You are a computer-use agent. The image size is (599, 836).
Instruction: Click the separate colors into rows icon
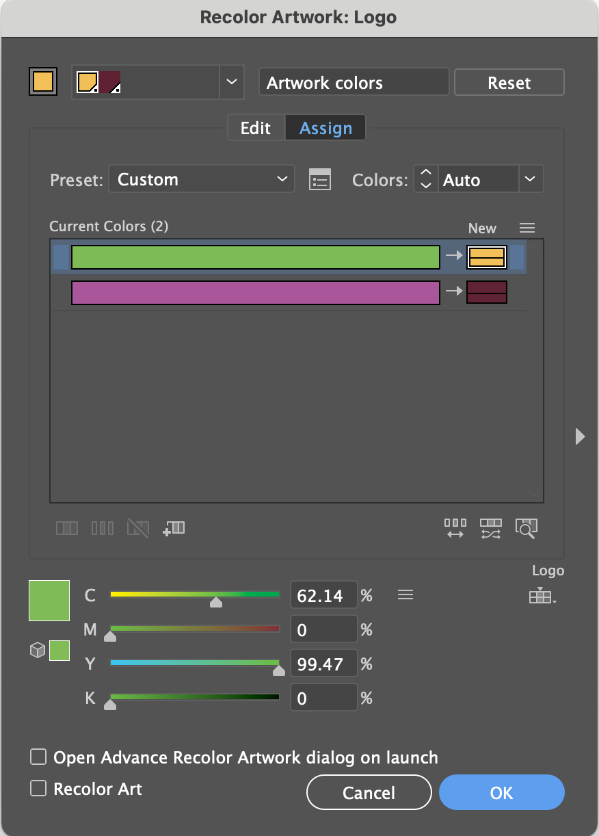point(102,527)
